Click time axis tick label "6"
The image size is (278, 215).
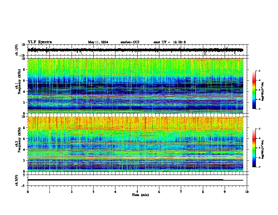pos(159,192)
